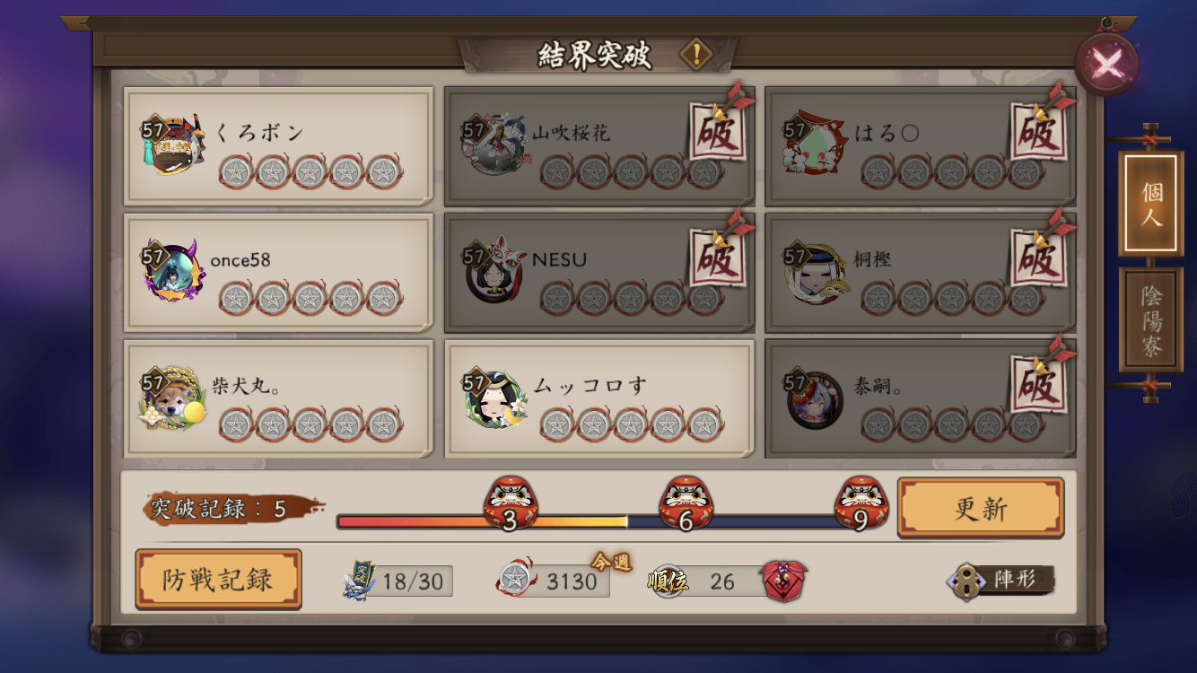Select 柴犬丸。 shiba dog avatar
Viewport: 1197px width, 673px height.
(171, 398)
